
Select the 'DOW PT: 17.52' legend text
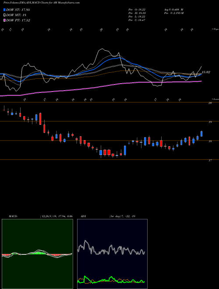tap(18, 20)
